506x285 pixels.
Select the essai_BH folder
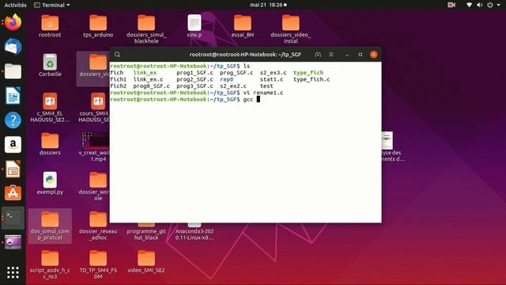click(243, 26)
